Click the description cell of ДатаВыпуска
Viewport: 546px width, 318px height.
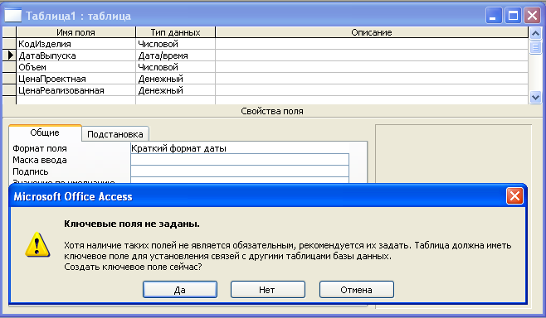(x=372, y=55)
